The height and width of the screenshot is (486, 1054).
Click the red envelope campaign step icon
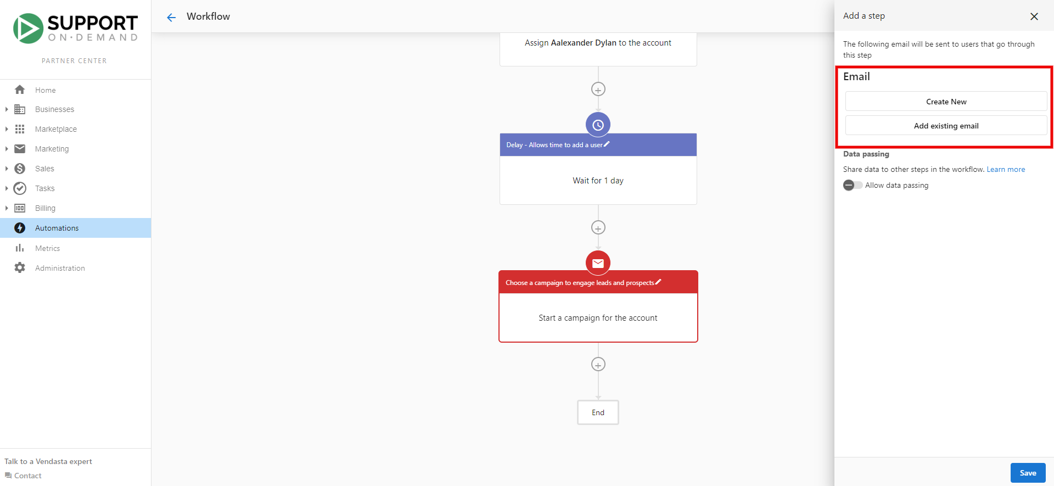pos(598,263)
